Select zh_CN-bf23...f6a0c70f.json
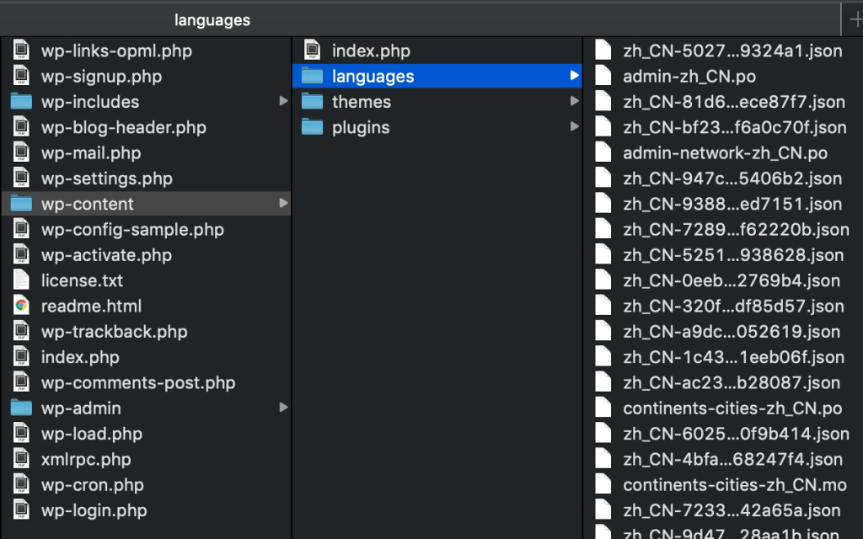 pos(735,127)
